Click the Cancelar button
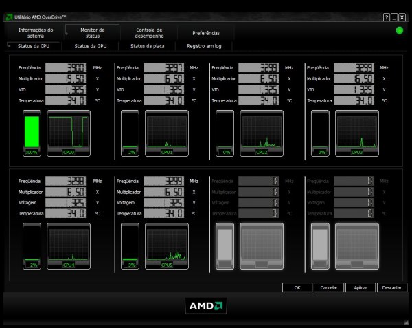This screenshot has width=412, height=328. (x=329, y=287)
